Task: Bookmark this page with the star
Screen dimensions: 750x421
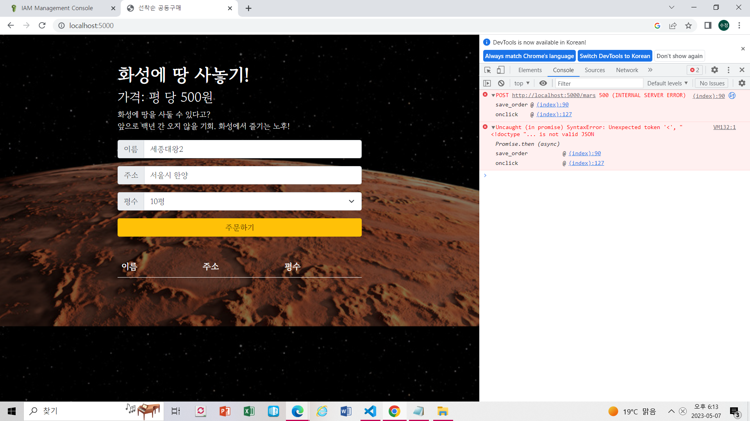Action: click(x=688, y=26)
